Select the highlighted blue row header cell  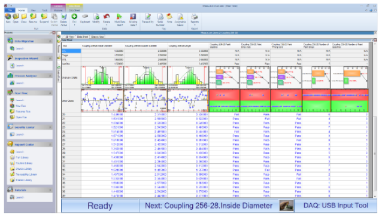71,51
